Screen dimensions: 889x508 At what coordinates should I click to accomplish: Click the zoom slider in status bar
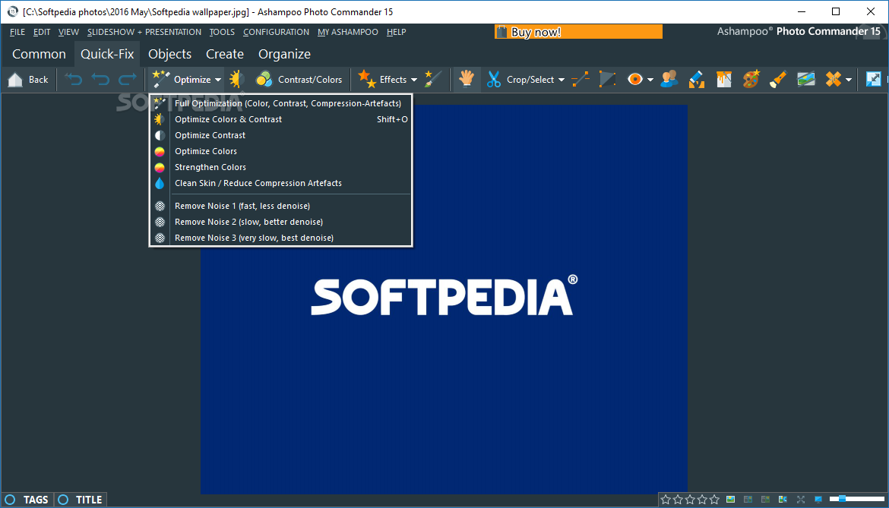pos(856,499)
